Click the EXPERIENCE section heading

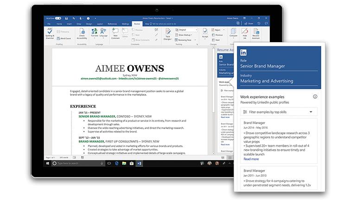coord(83,106)
